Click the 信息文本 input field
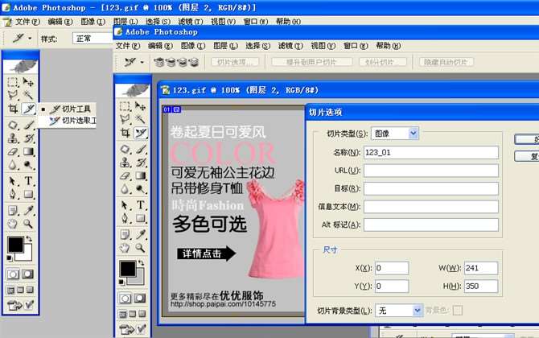The width and height of the screenshot is (539, 338). [x=431, y=207]
